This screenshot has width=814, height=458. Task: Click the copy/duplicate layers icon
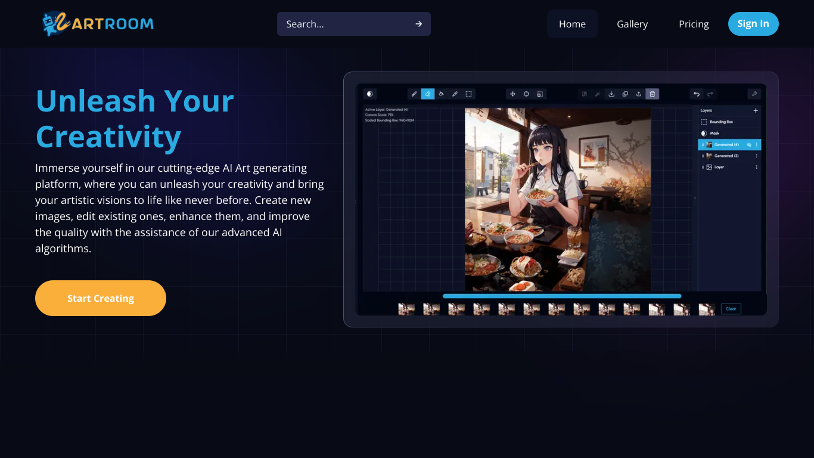tap(625, 94)
